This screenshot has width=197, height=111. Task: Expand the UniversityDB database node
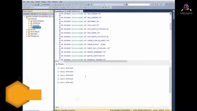click(29, 27)
